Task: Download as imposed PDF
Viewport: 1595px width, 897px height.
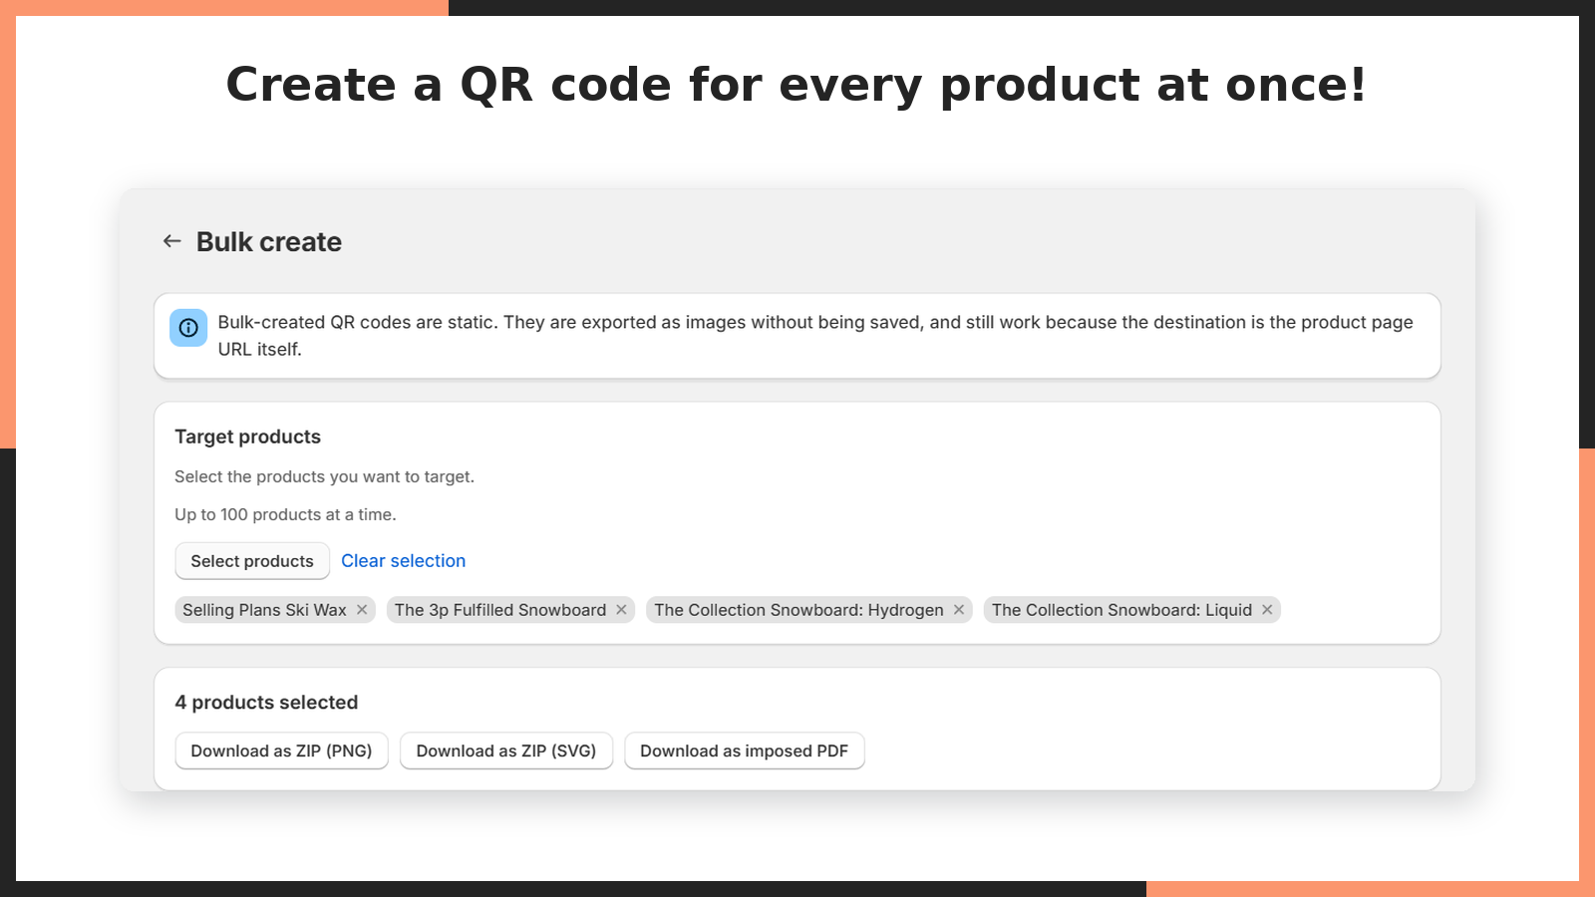Action: tap(745, 751)
